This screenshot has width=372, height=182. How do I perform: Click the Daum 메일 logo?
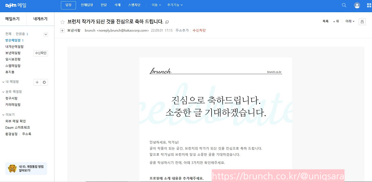[15, 5]
